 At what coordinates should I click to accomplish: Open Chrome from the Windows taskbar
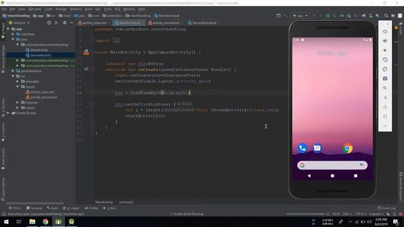[45, 221]
